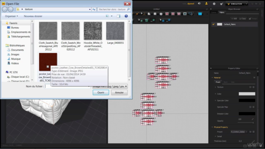Screen dimensions: 265x149
Task: Click the Add fabric button
Action: (234, 19)
